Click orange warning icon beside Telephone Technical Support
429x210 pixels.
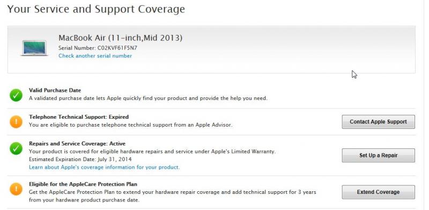16,122
